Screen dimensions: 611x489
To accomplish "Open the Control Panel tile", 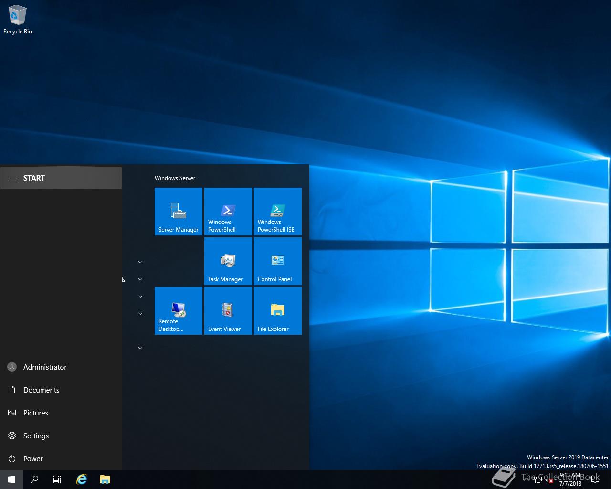I will 278,261.
